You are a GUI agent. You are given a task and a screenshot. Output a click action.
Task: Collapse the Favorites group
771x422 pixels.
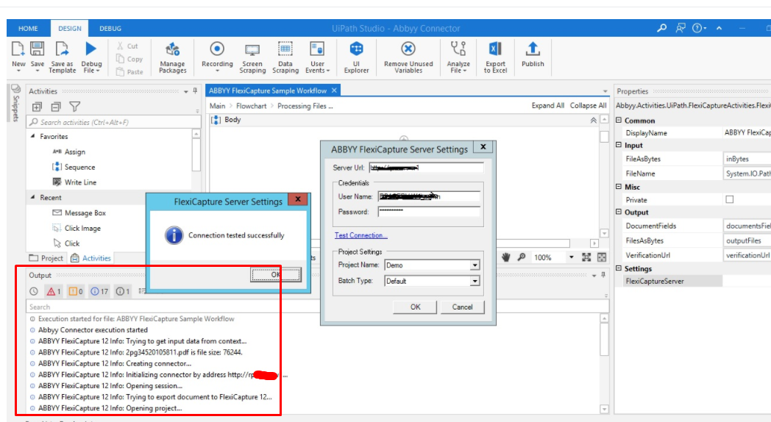pyautogui.click(x=33, y=136)
